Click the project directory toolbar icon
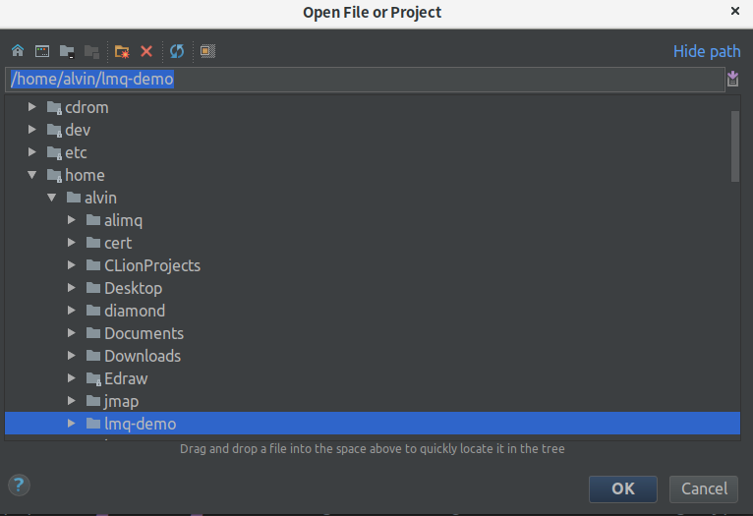This screenshot has height=516, width=753. [67, 51]
